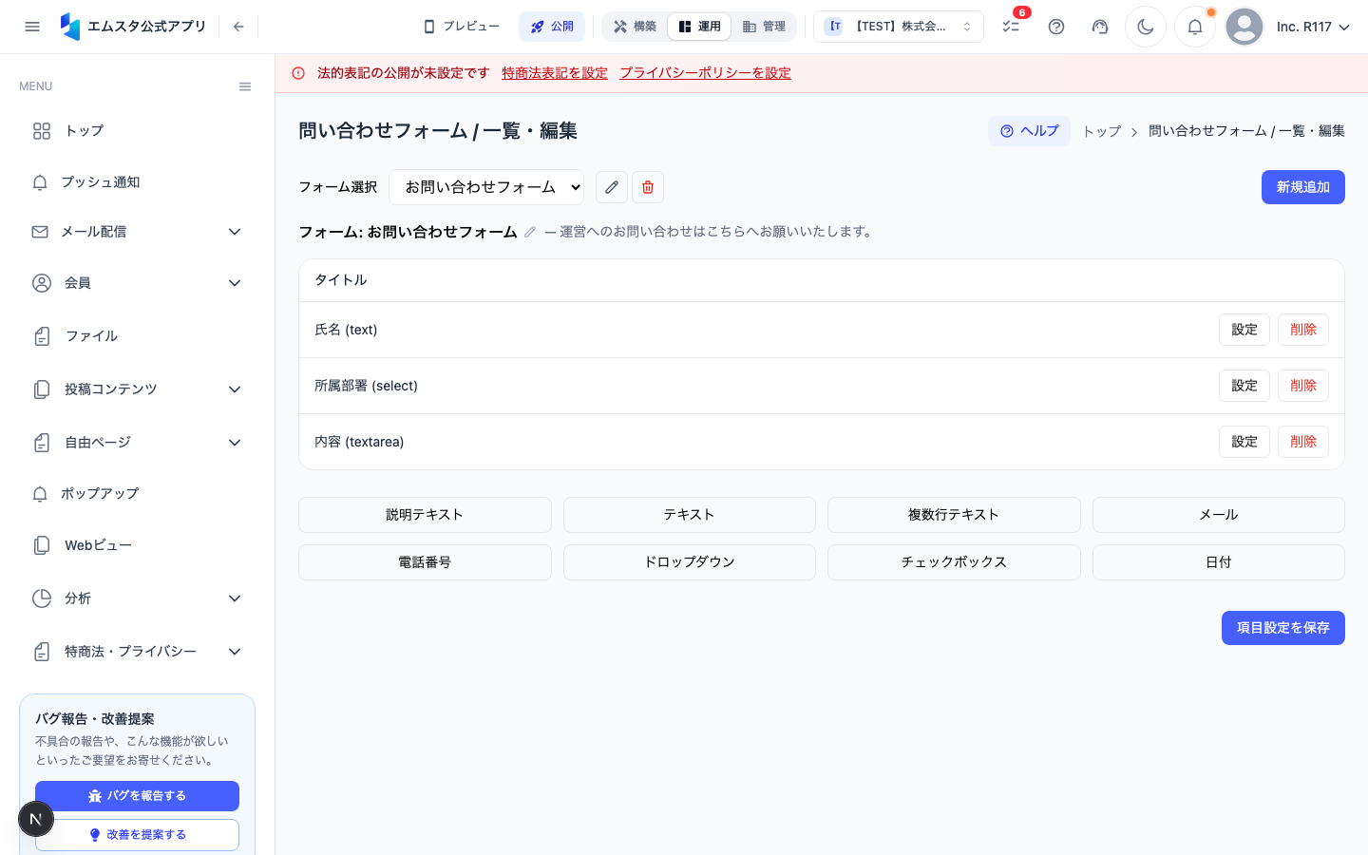Click 削除 for the 所属部署 (select) row

click(x=1303, y=386)
